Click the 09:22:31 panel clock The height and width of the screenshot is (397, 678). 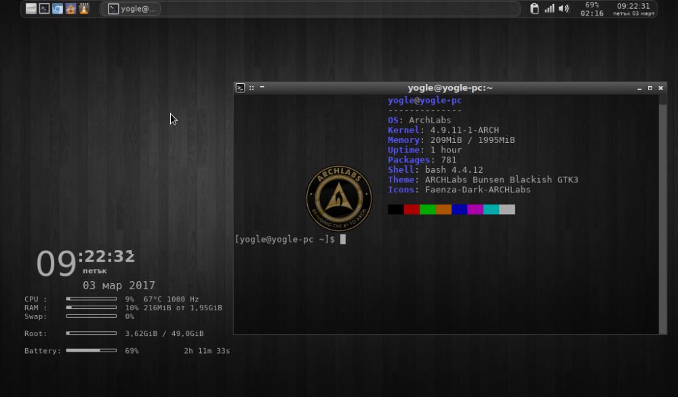(633, 6)
